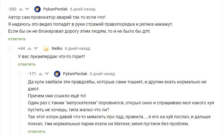Collapse Nelko's comment thread

tap(11, 49)
